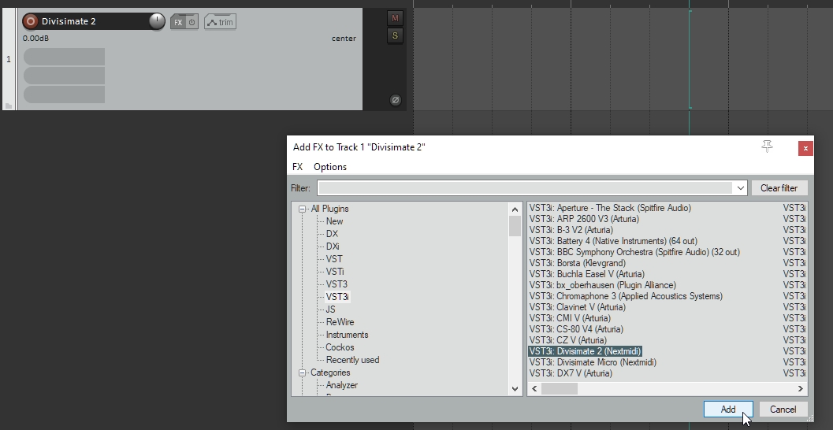The width and height of the screenshot is (833, 430).
Task: Pin the Add FX window
Action: point(767,146)
